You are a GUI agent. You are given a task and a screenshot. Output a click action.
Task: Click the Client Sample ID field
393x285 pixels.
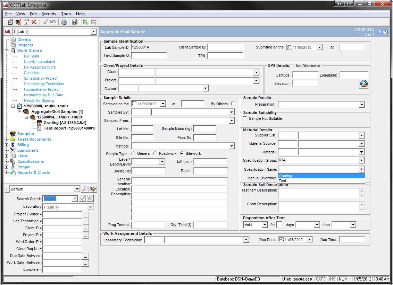tap(225, 47)
